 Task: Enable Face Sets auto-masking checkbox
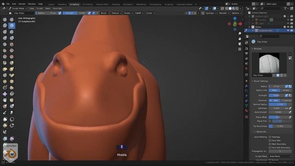[x=270, y=140]
